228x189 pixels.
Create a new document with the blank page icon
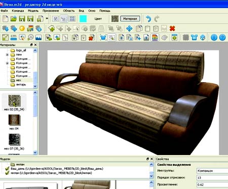click(x=6, y=19)
